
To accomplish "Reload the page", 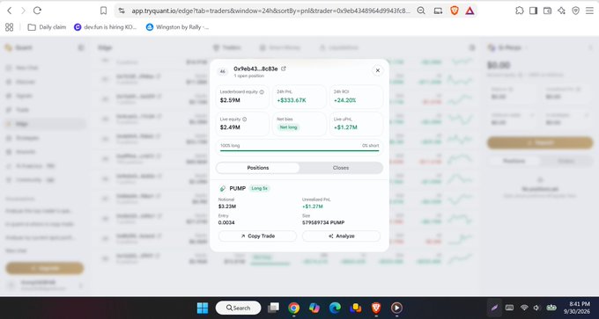I will pyautogui.click(x=37, y=11).
